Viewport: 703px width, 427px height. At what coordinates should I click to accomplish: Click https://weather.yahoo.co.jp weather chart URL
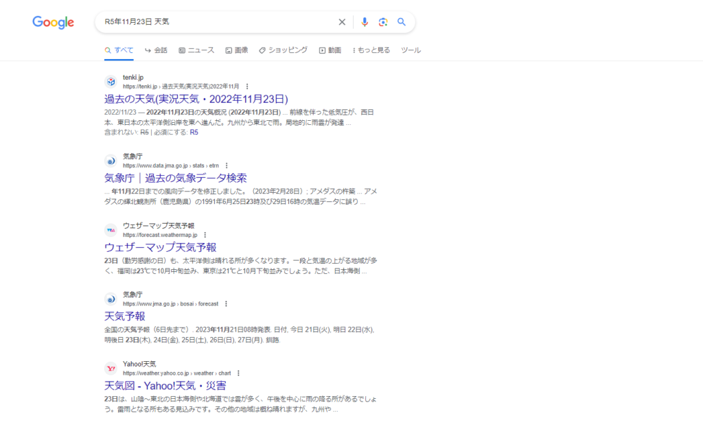(176, 373)
